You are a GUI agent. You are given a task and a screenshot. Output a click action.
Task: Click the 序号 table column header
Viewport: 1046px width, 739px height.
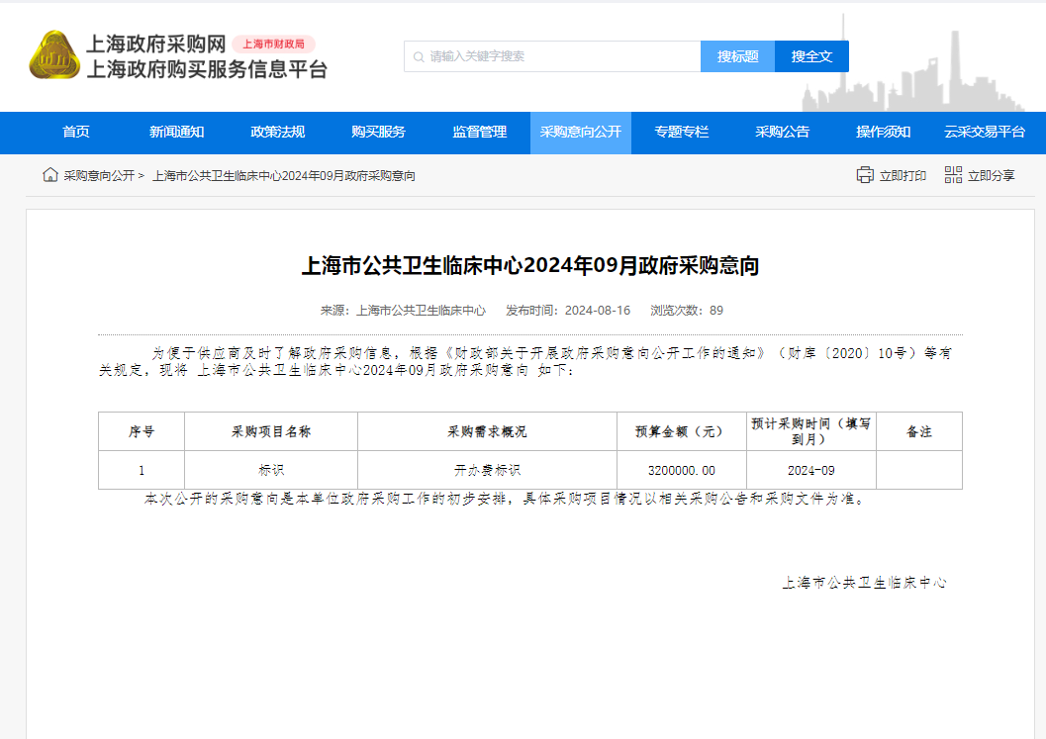[x=142, y=431]
